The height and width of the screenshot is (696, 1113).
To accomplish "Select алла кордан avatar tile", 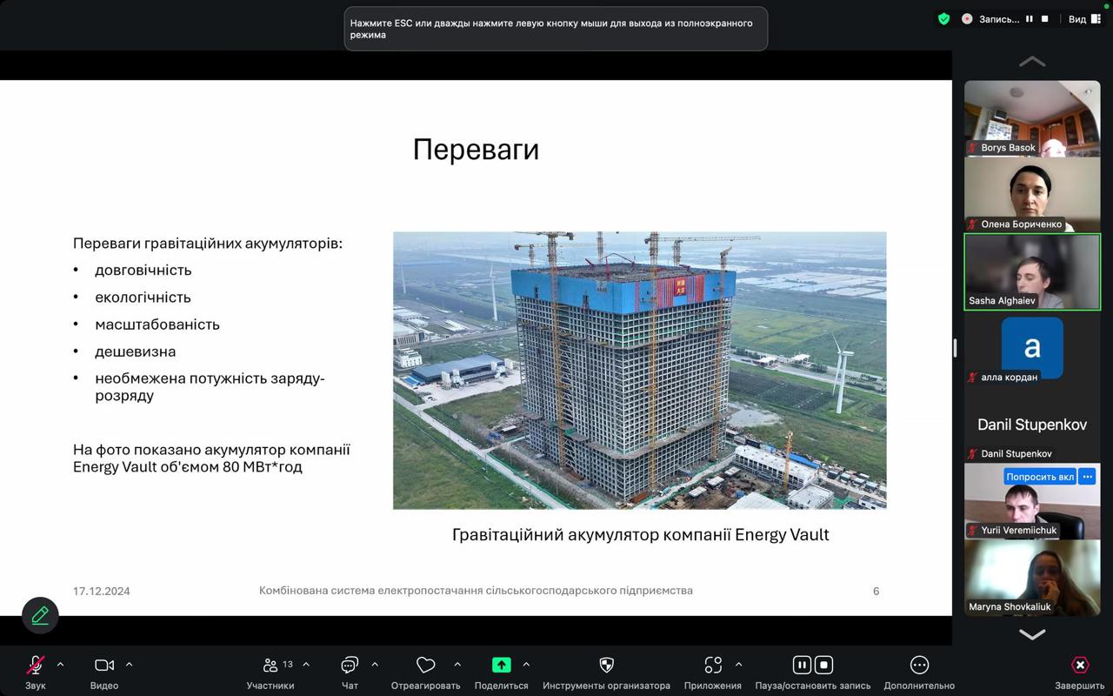I will click(1032, 349).
